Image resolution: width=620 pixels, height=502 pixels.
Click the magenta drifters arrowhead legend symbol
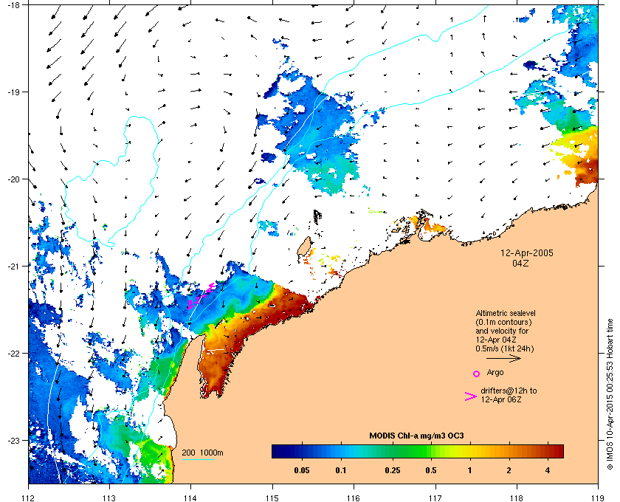(471, 396)
